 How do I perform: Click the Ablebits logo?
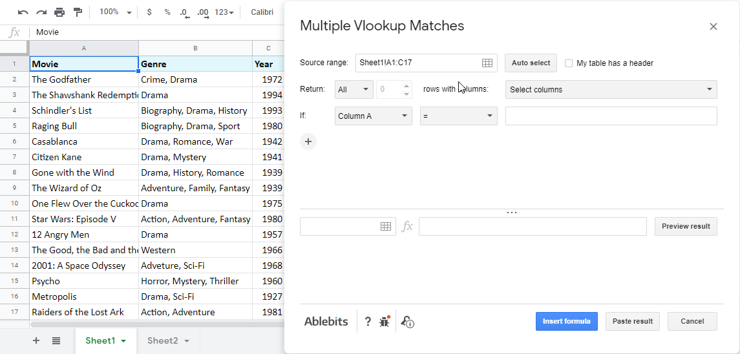tap(326, 322)
